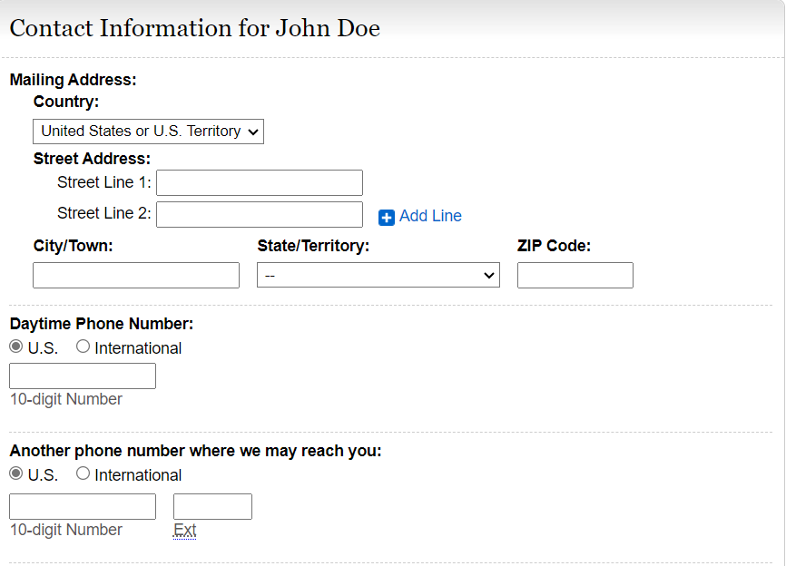This screenshot has height=566, width=786.
Task: Click the ZIP Code input box
Action: tap(575, 275)
